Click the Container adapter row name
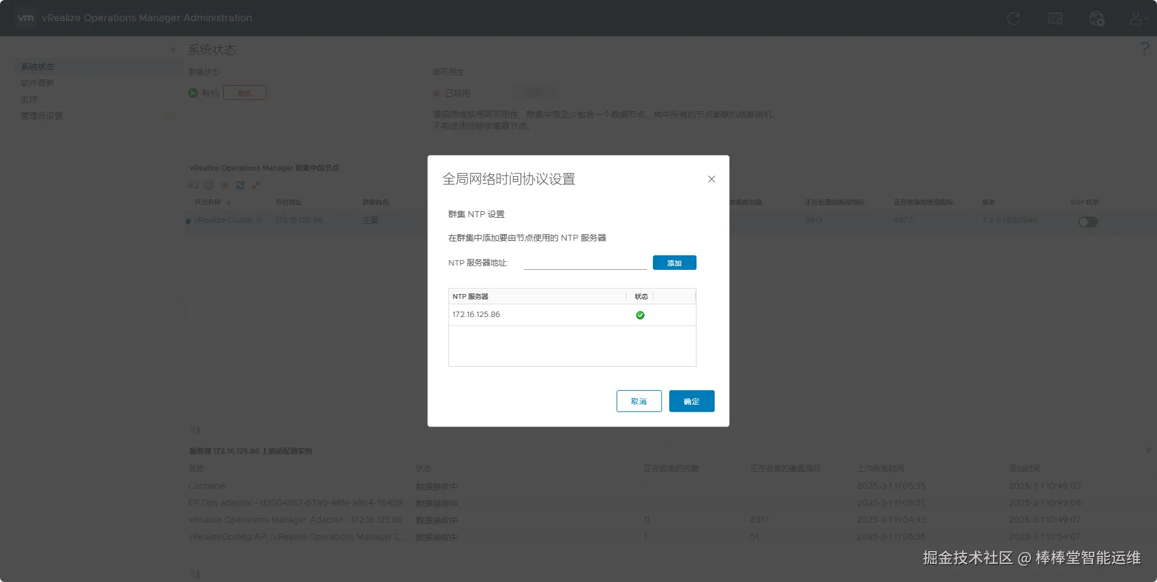This screenshot has width=1157, height=582. pos(208,486)
